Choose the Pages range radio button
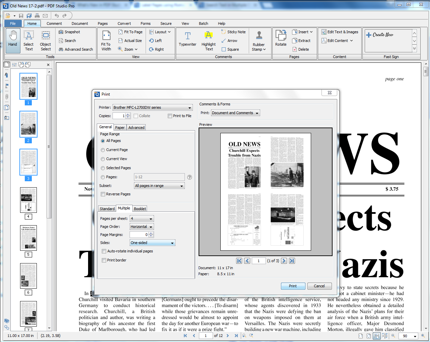The height and width of the screenshot is (342, 430). click(103, 177)
